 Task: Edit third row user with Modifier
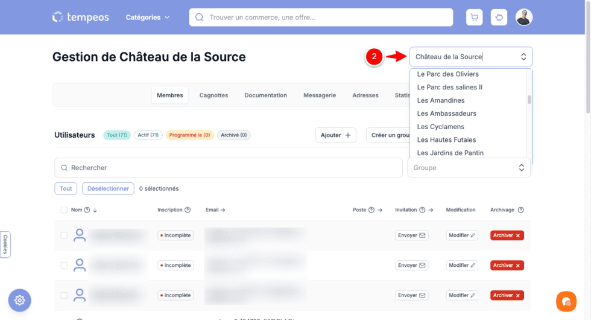click(x=462, y=295)
